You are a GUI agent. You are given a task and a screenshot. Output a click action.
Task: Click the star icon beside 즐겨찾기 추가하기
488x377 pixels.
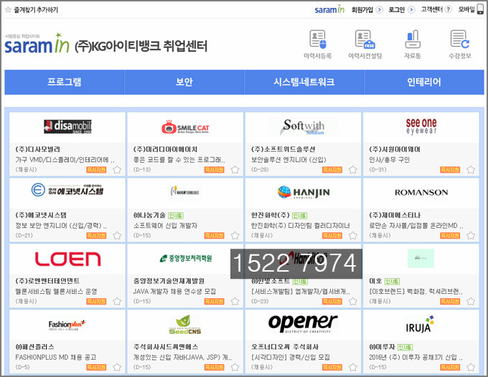point(9,9)
